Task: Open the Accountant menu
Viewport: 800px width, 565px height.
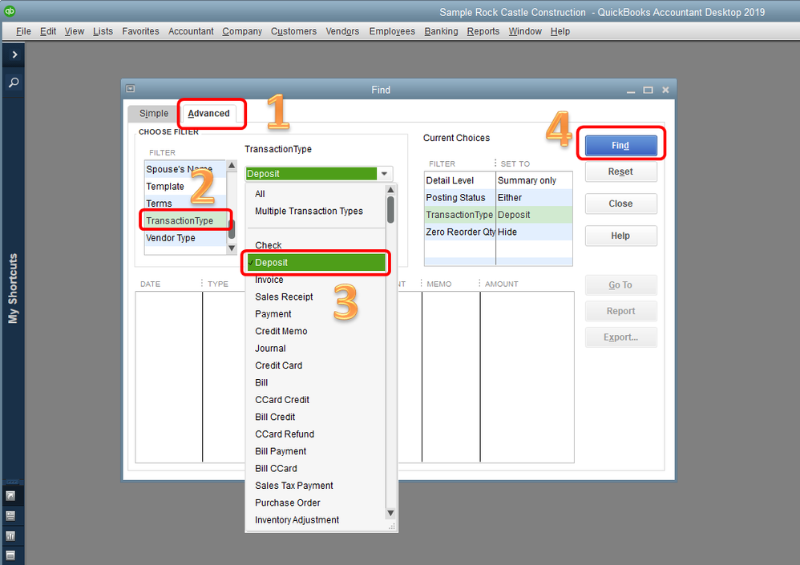Action: pos(191,31)
